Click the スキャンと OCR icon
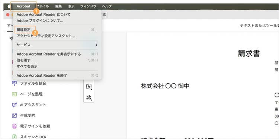 click(x=14, y=137)
